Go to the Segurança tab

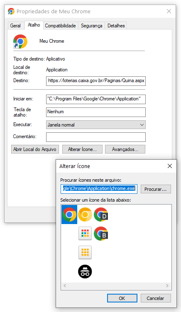click(x=92, y=26)
